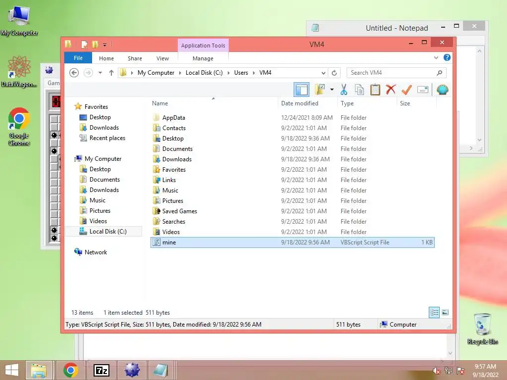Viewport: 507px width, 380px height.
Task: Click Local Disk (C:) in the breadcrumb
Action: point(204,73)
